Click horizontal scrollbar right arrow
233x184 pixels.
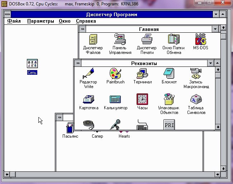[218, 174]
